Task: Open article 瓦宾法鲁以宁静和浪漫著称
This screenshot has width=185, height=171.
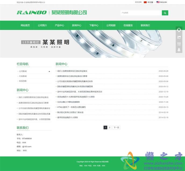Action: (x=68, y=102)
